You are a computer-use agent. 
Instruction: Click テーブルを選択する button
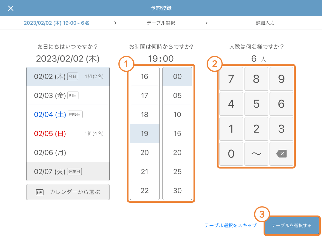click(292, 225)
